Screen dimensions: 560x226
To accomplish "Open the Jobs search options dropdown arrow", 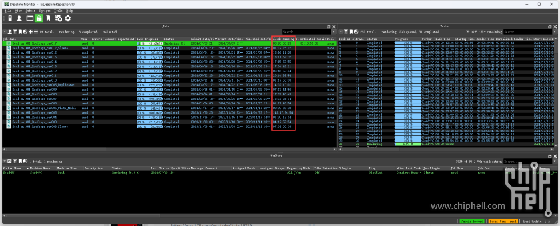I will click(x=334, y=32).
